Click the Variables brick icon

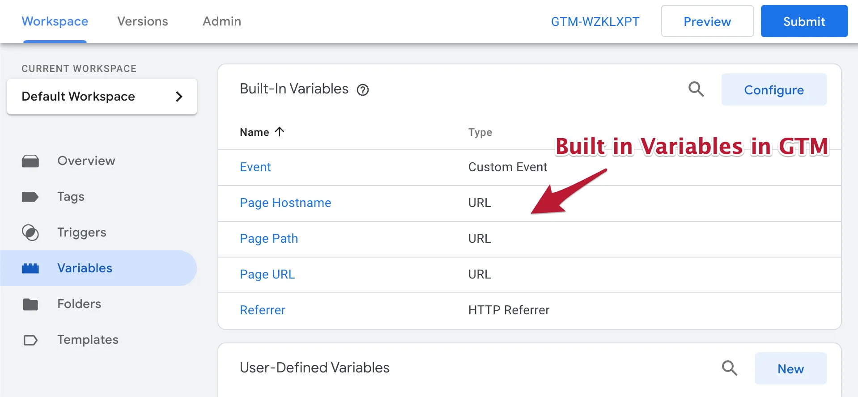(x=30, y=268)
